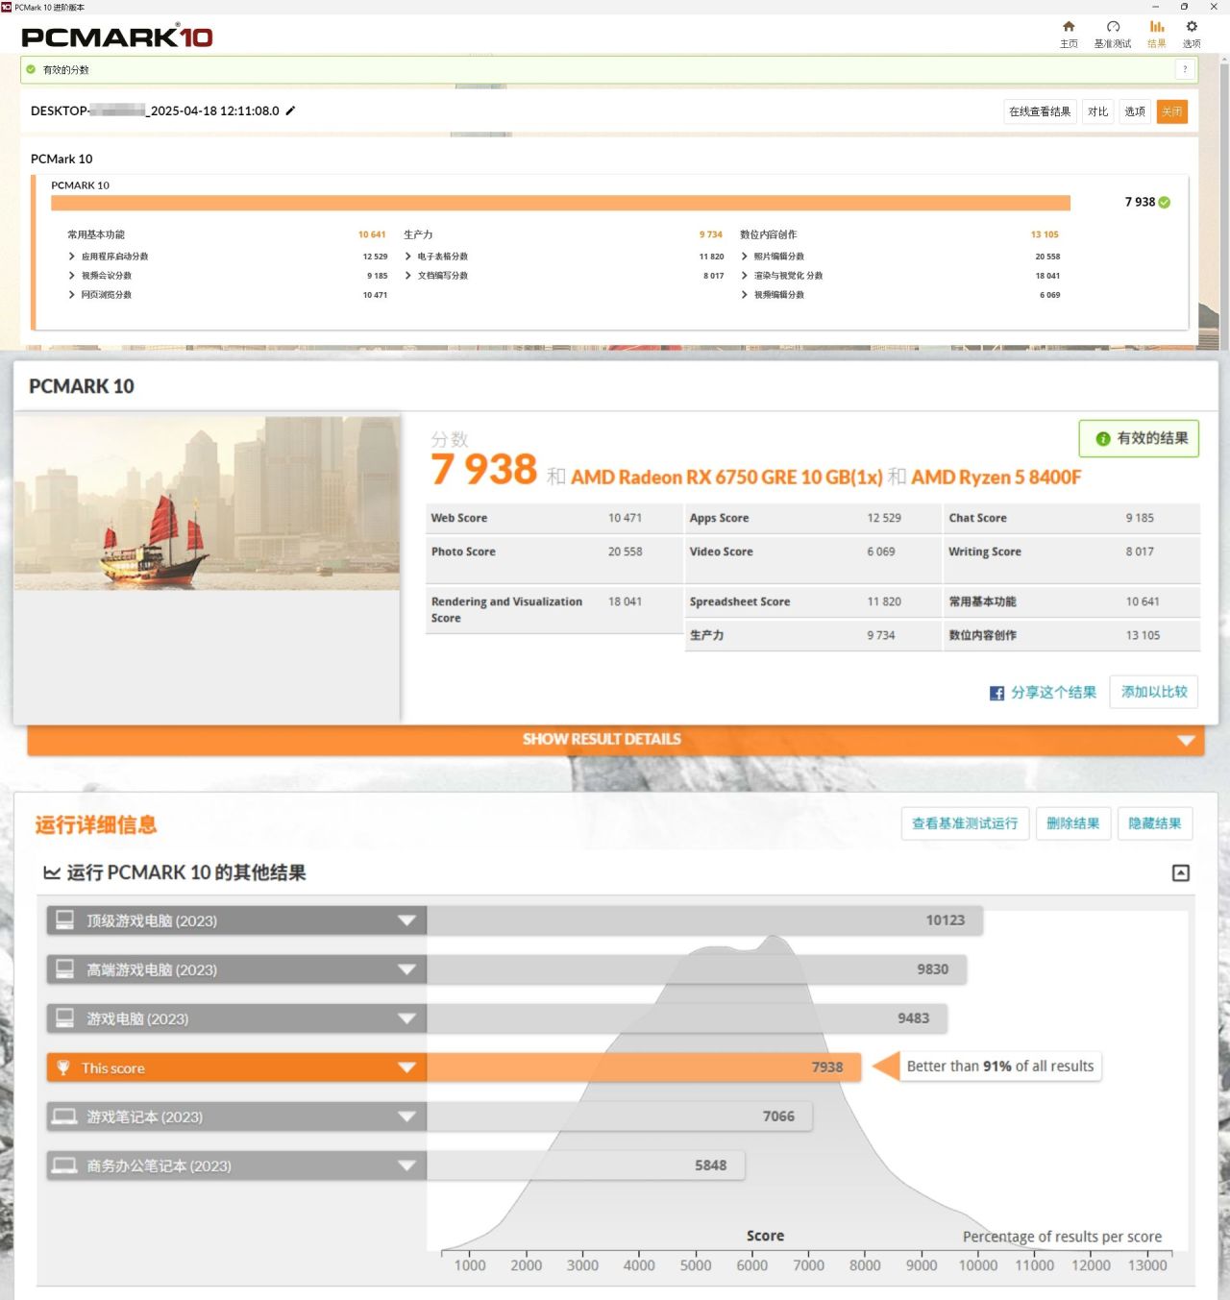Open the 游戏笔记本 (2023) dropdown
The image size is (1230, 1300).
[236, 1116]
